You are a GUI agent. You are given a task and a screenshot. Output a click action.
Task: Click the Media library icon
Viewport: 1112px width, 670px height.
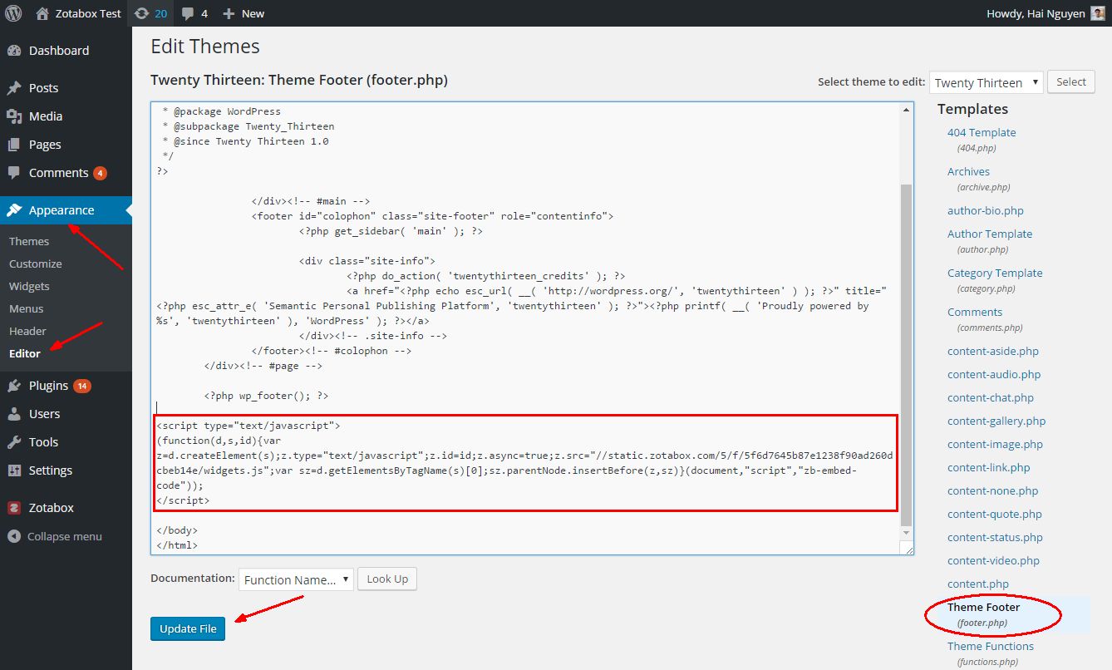[19, 116]
